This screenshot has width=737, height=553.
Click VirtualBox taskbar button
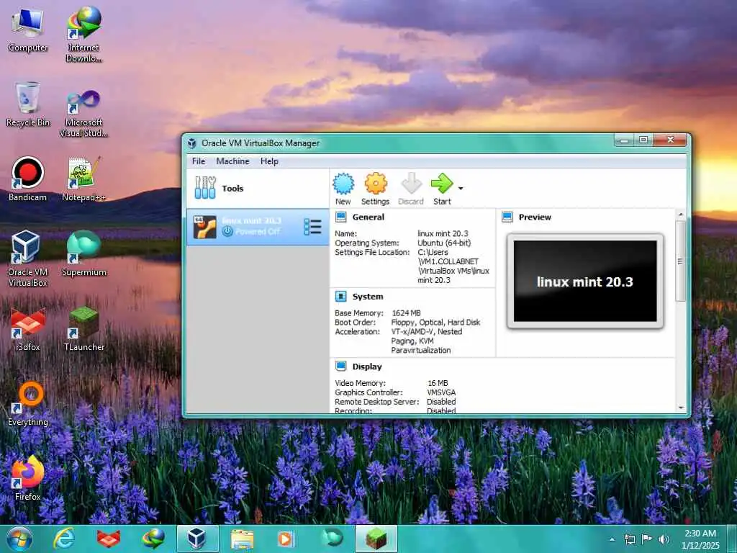coord(198,539)
